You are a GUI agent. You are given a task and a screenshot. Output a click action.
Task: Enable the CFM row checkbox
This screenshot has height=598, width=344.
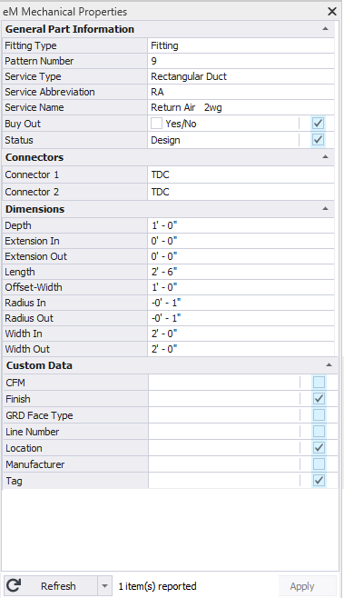(x=319, y=382)
